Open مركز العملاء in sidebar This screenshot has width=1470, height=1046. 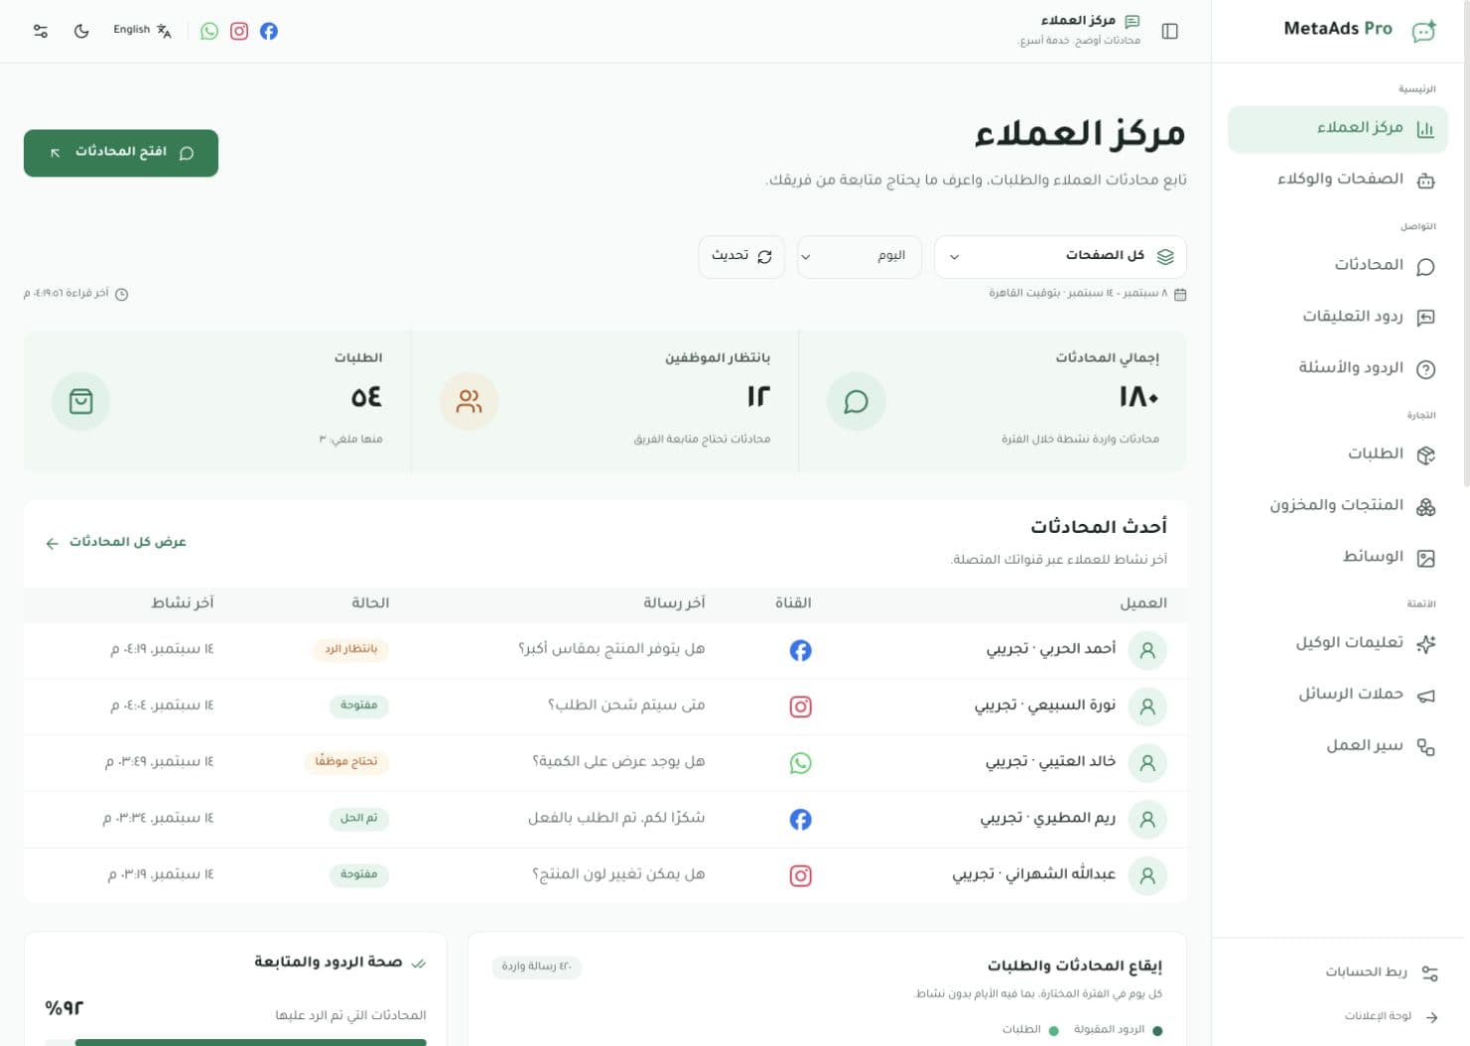[1337, 129]
